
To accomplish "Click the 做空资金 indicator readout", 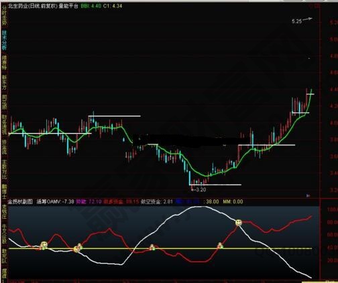I will (x=157, y=201).
